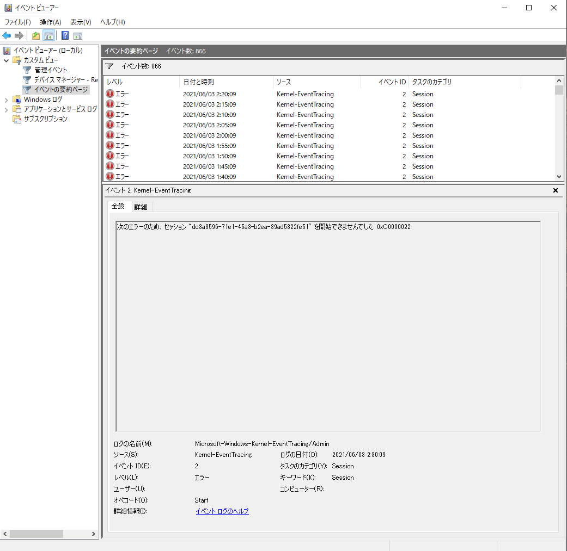Click the Microsoft-Windows-Kernel-EventTracing/Admin log name value

262,443
